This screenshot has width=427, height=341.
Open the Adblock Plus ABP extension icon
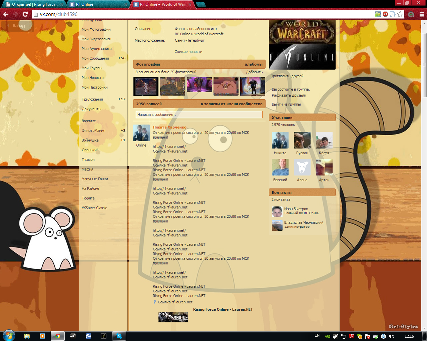[x=385, y=14]
